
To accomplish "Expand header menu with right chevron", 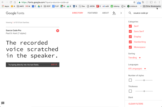I will point(121,13).
